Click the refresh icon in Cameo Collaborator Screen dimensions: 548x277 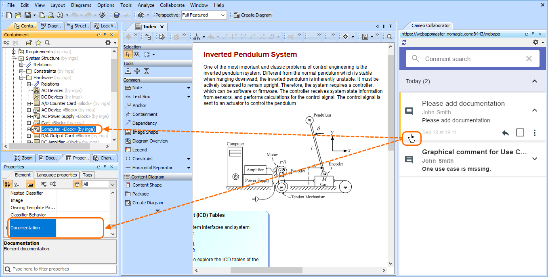404,42
